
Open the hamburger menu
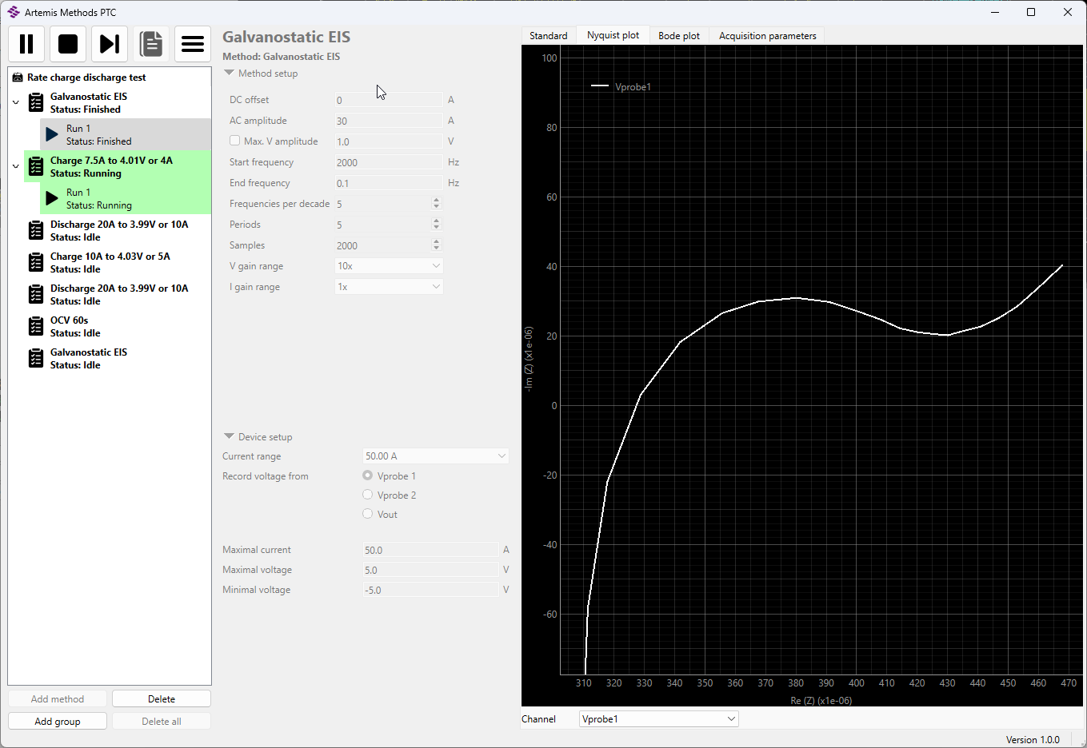pyautogui.click(x=193, y=44)
